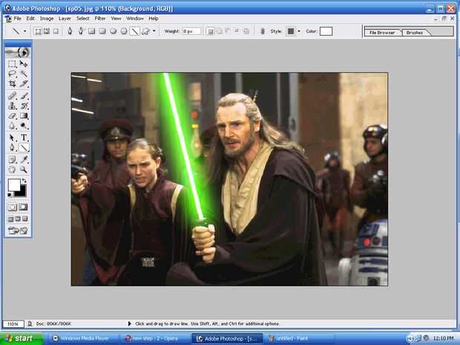Switch to Standard Screen mode

11,219
